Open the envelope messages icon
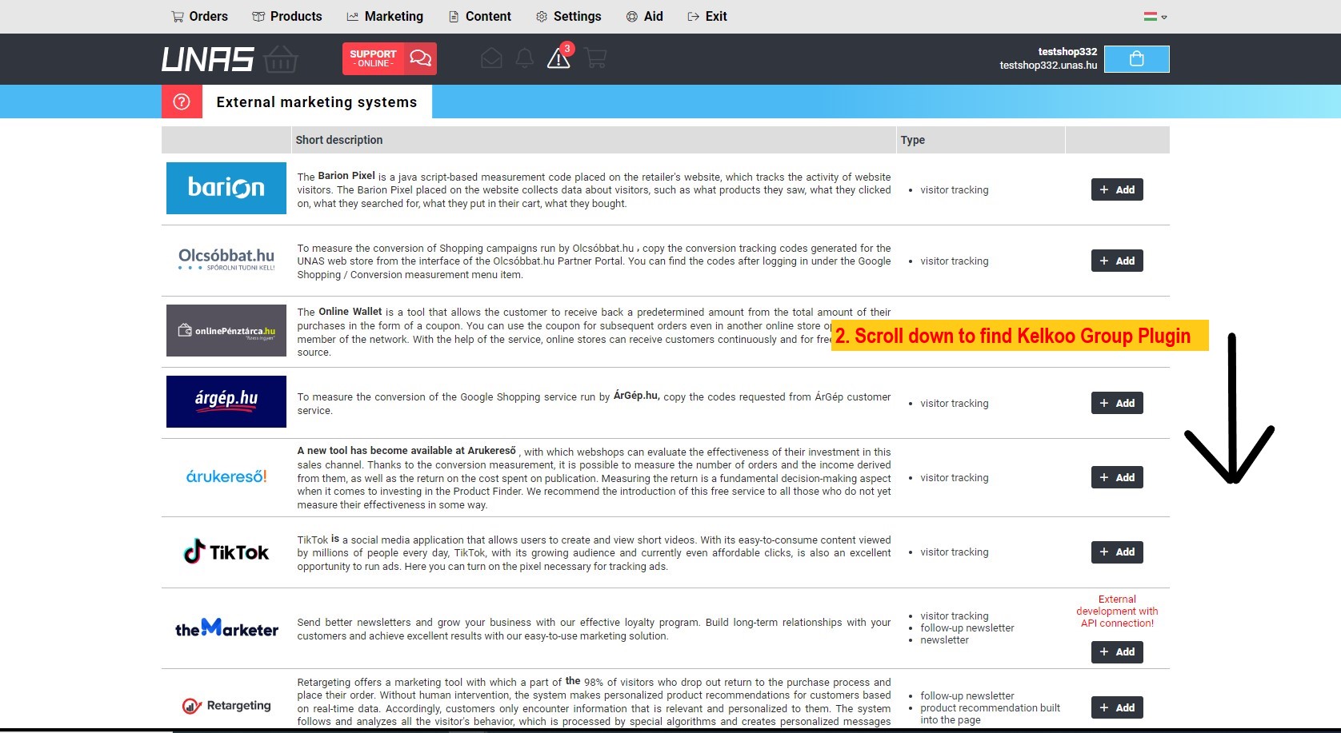The width and height of the screenshot is (1341, 733). [x=491, y=58]
